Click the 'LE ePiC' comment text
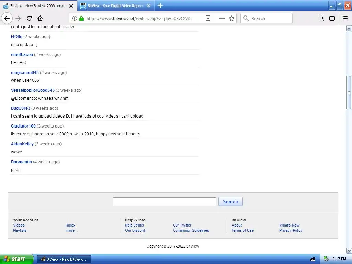Image resolution: width=352 pixels, height=264 pixels. 19,63
